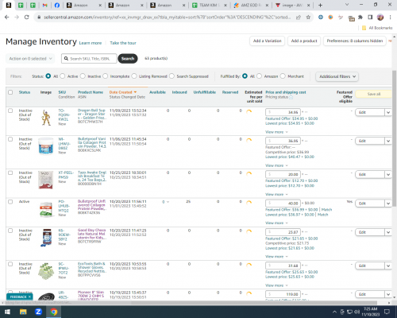This screenshot has width=397, height=318.
Task: Open Chrome from the Windows taskbar
Action: (x=54, y=312)
